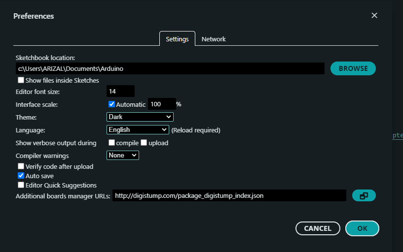
Task: Click the interface scale percent field
Action: [162, 104]
